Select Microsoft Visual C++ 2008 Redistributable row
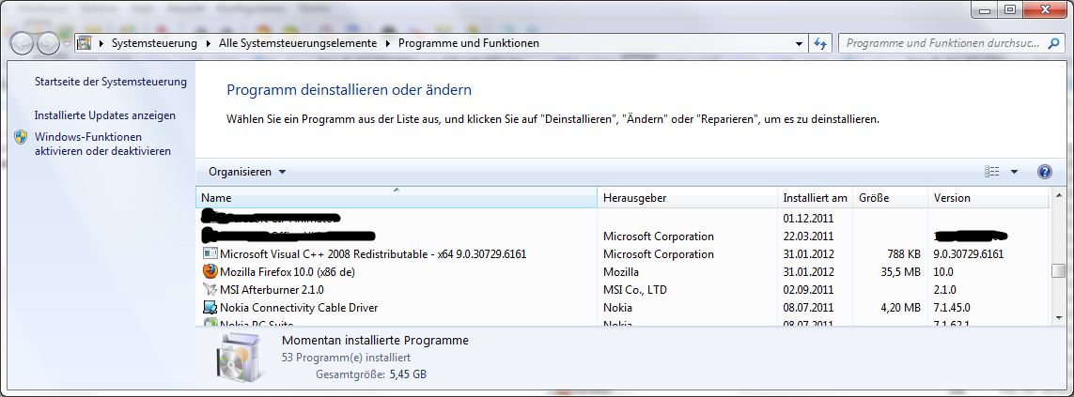Image resolution: width=1074 pixels, height=397 pixels. pos(623,254)
